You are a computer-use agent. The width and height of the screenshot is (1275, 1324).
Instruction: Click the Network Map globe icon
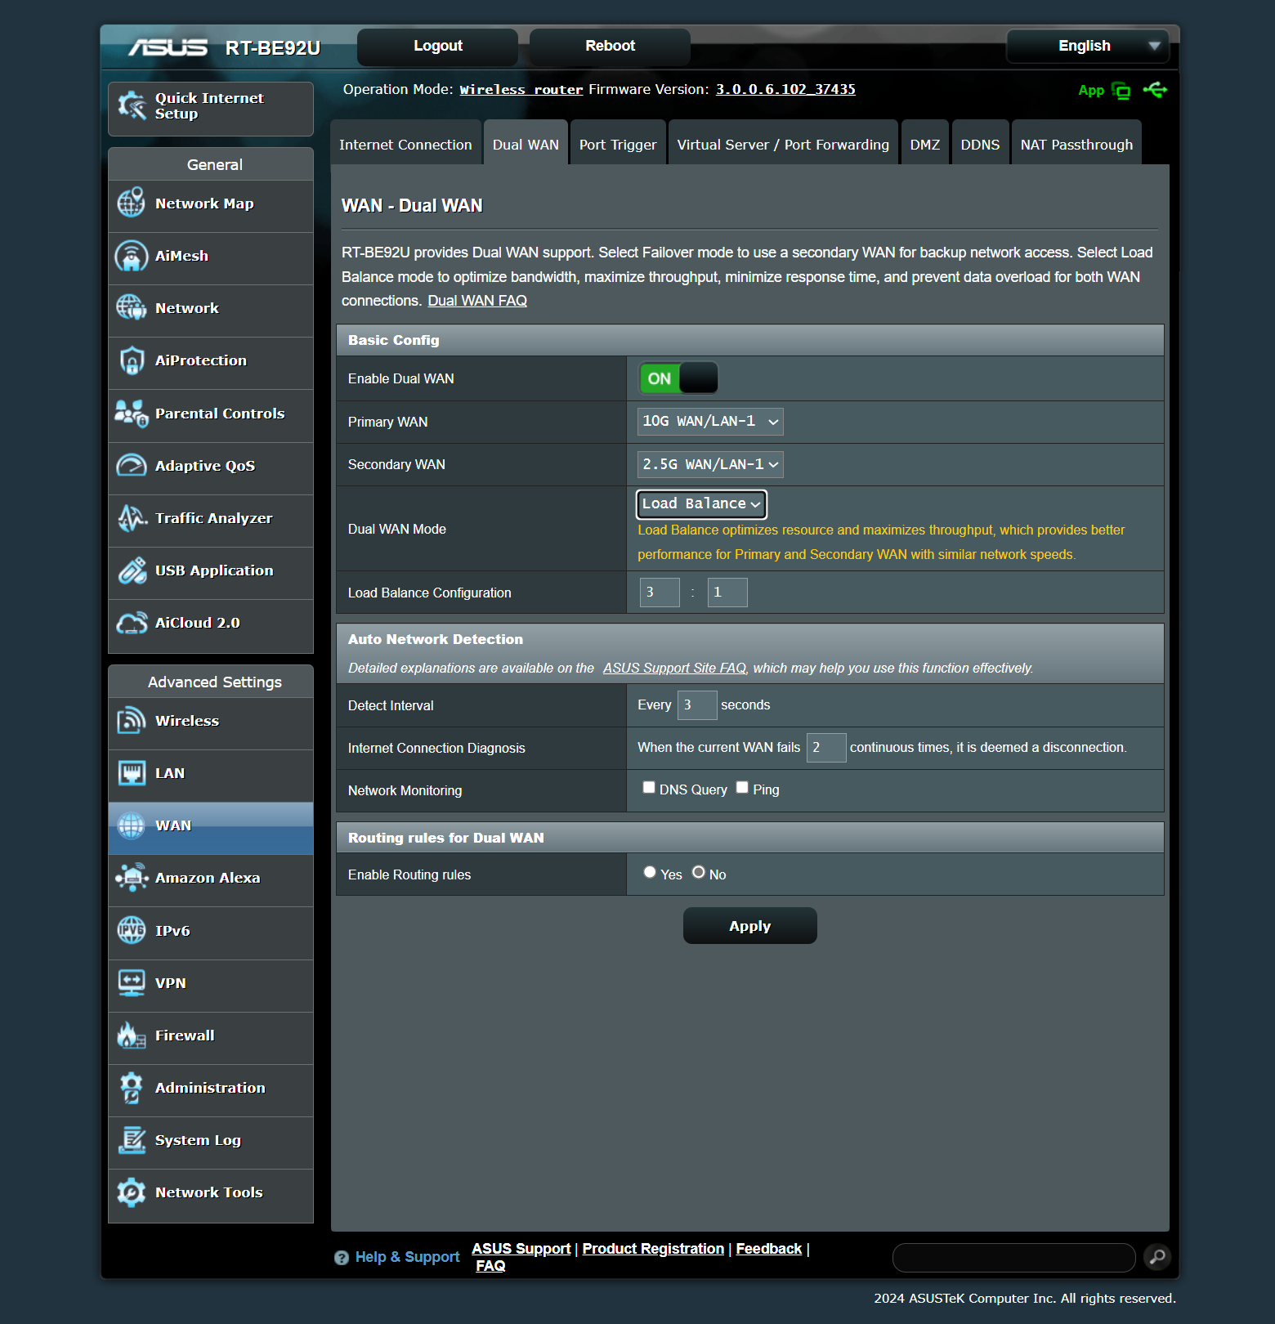click(x=131, y=203)
